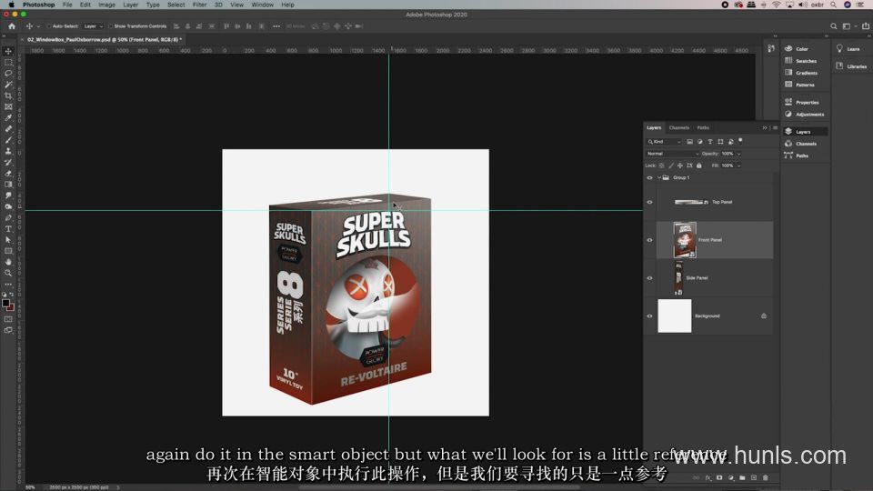Select the Crop tool

(8, 95)
